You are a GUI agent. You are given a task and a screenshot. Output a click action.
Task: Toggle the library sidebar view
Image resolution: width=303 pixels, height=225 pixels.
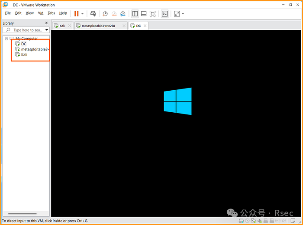tap(135, 14)
